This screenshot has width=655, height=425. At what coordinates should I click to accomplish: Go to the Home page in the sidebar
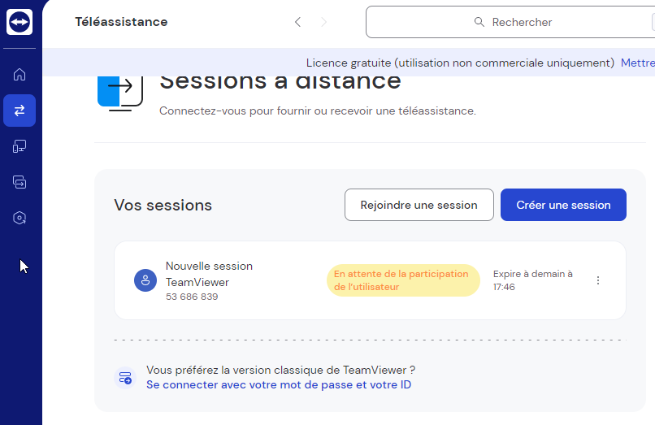click(20, 75)
